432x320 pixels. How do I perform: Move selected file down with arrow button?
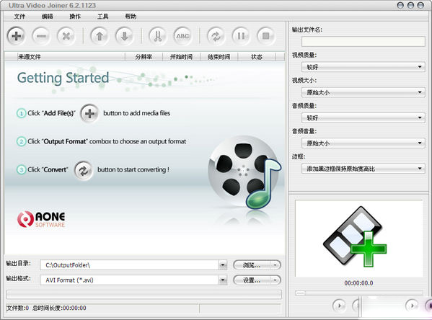[x=125, y=36]
